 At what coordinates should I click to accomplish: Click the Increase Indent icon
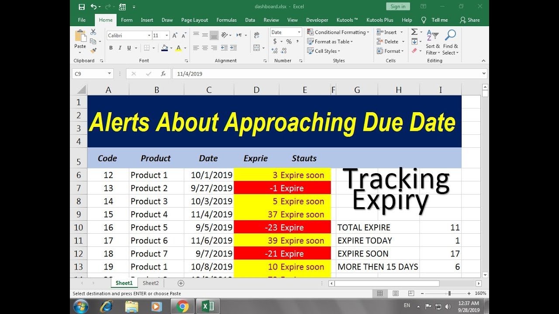click(x=234, y=48)
